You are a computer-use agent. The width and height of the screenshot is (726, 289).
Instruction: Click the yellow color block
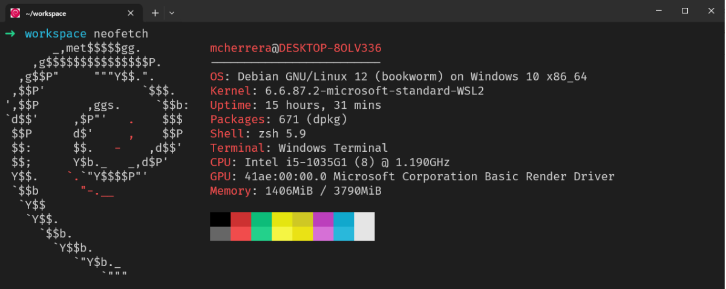[x=282, y=219]
